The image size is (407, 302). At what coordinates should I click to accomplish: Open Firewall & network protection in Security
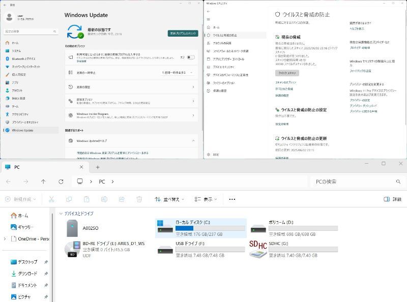pyautogui.click(x=236, y=51)
